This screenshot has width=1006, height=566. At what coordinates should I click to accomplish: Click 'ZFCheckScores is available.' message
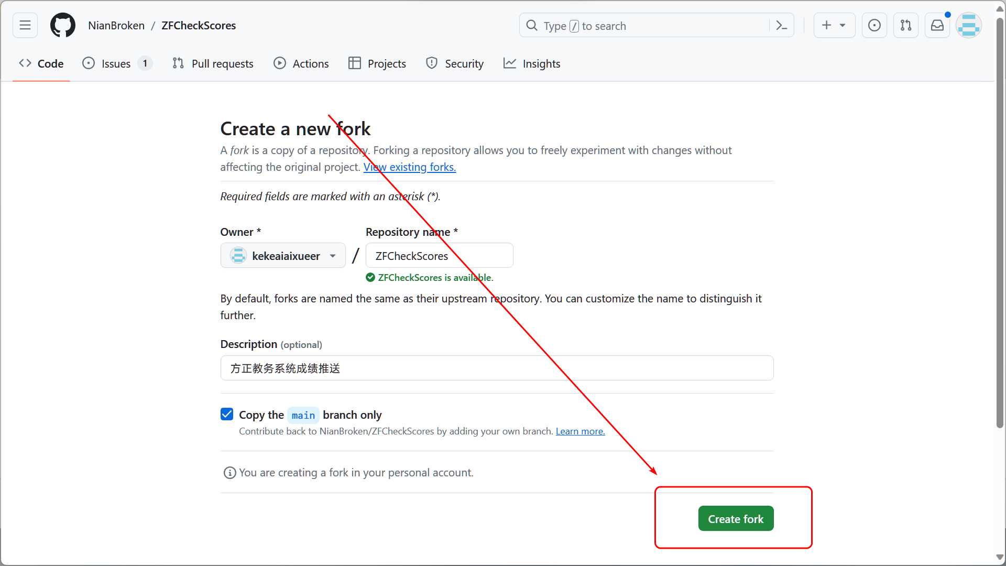click(x=435, y=278)
